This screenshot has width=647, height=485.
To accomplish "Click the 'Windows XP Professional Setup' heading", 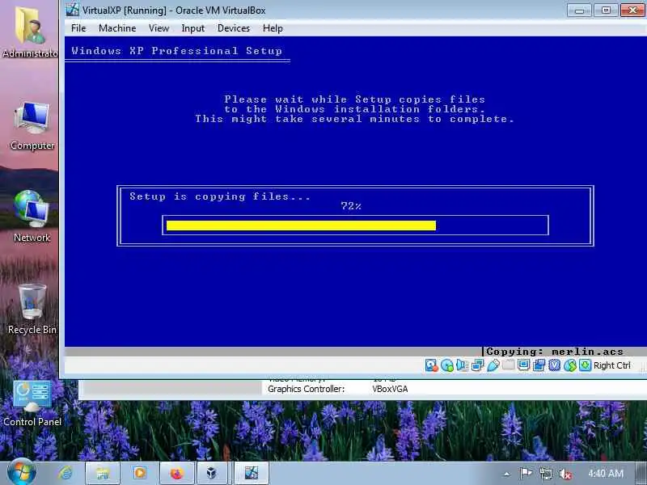I will tap(176, 51).
